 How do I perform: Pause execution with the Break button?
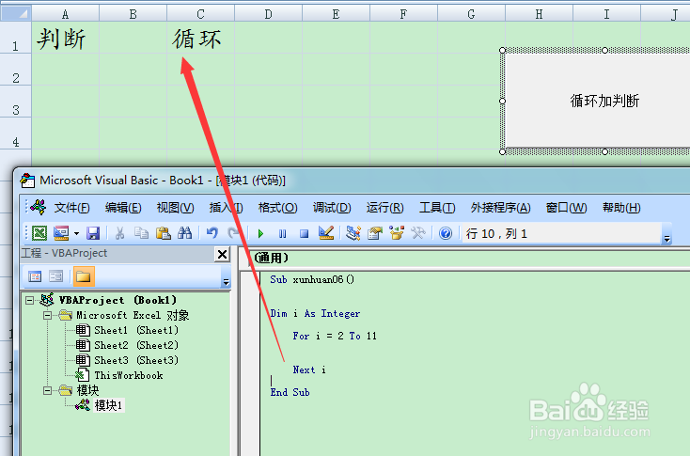coord(283,233)
